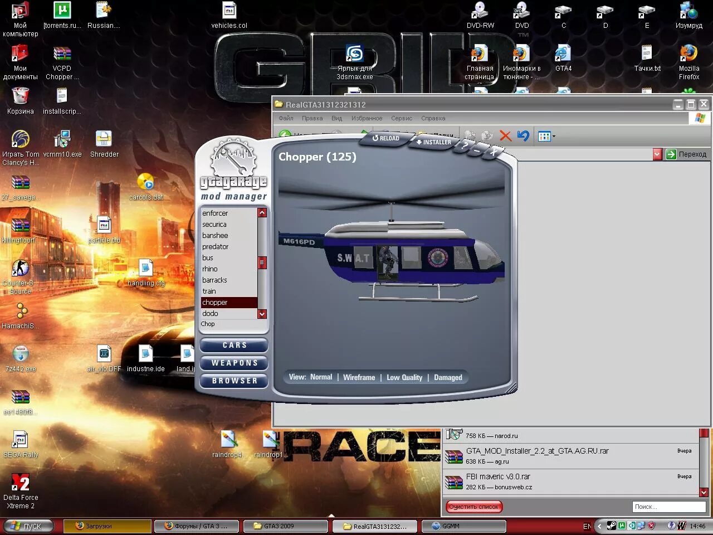This screenshot has height=535, width=713.
Task: Open handling.cfg desktop file
Action: (x=146, y=273)
